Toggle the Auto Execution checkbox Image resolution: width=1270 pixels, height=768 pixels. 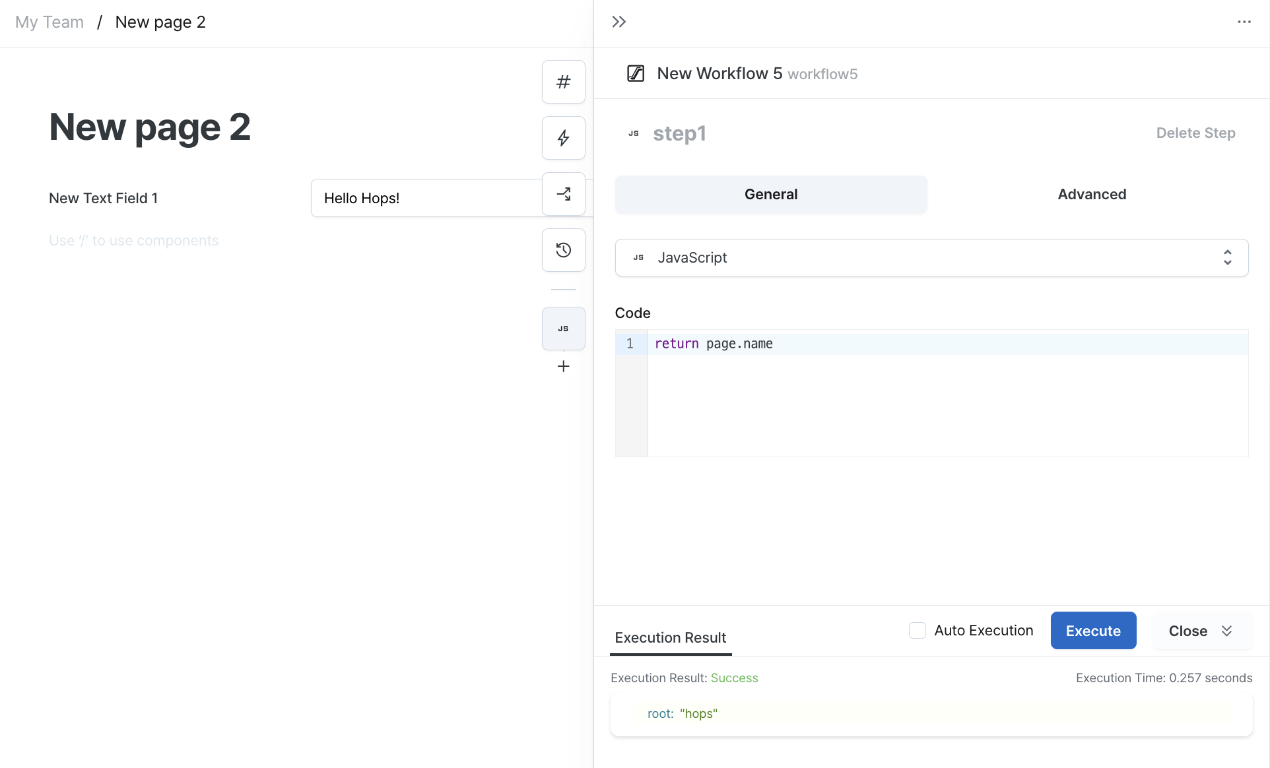[917, 629]
